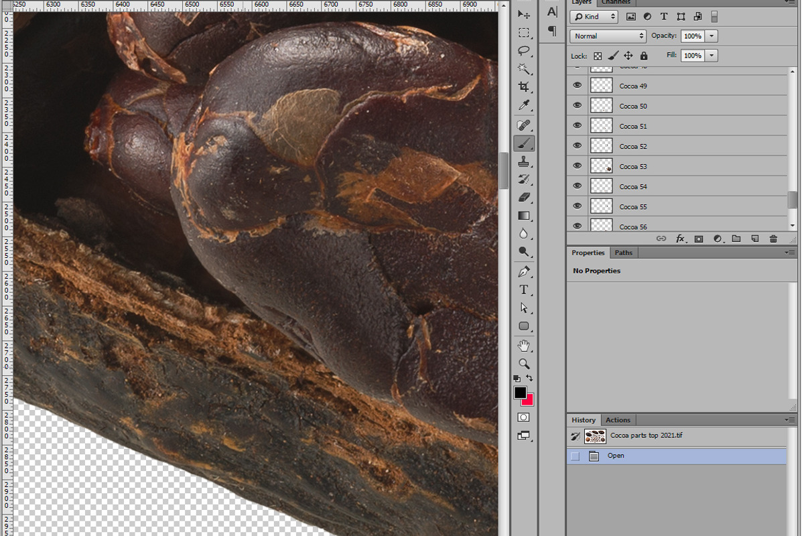The image size is (804, 536).
Task: Link layers at Layers panel bottom
Action: pos(661,239)
